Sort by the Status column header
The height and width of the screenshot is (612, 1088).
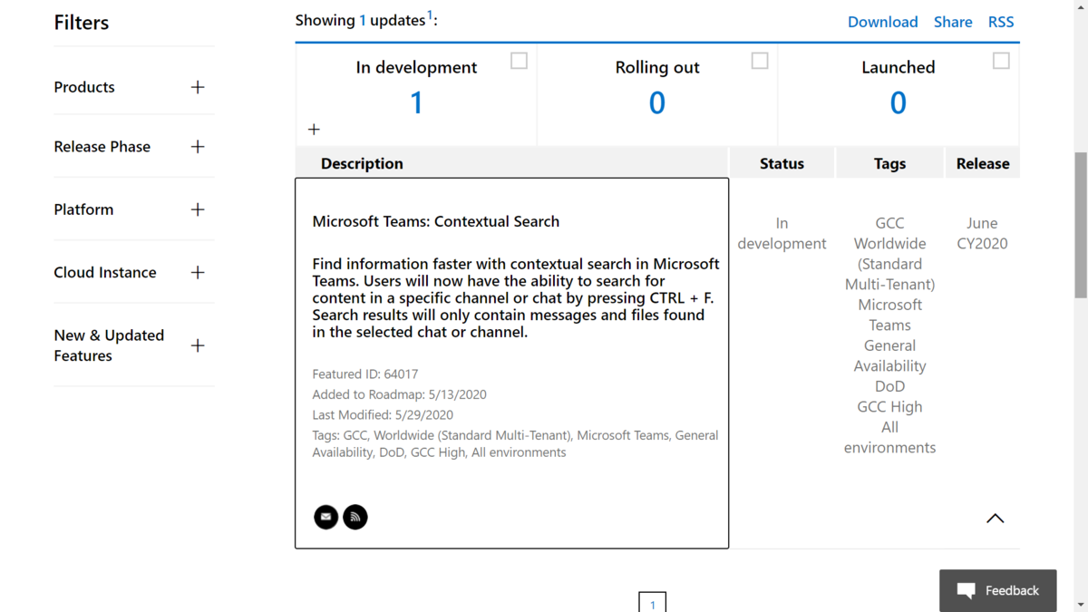782,163
